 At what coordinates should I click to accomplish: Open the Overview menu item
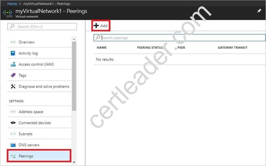39,42
